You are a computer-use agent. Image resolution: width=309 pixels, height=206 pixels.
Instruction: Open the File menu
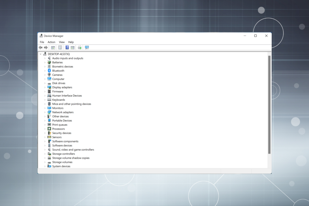coord(42,42)
